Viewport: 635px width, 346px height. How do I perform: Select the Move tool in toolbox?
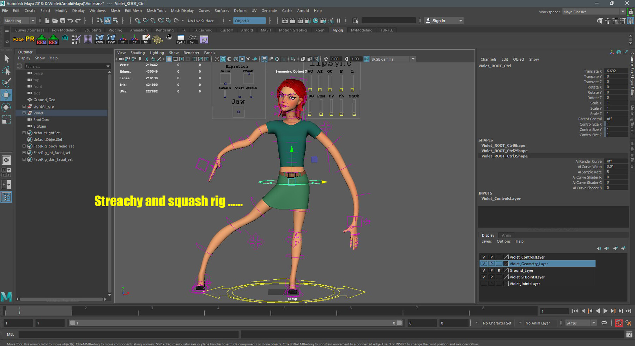point(6,95)
